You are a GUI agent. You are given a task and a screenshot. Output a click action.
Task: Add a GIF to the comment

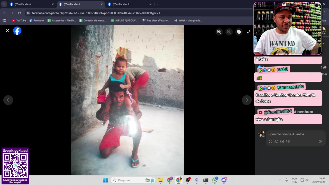pyautogui.click(x=282, y=141)
